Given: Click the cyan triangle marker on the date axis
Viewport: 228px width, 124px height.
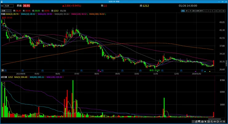Looking at the screenshot, I should point(205,71).
